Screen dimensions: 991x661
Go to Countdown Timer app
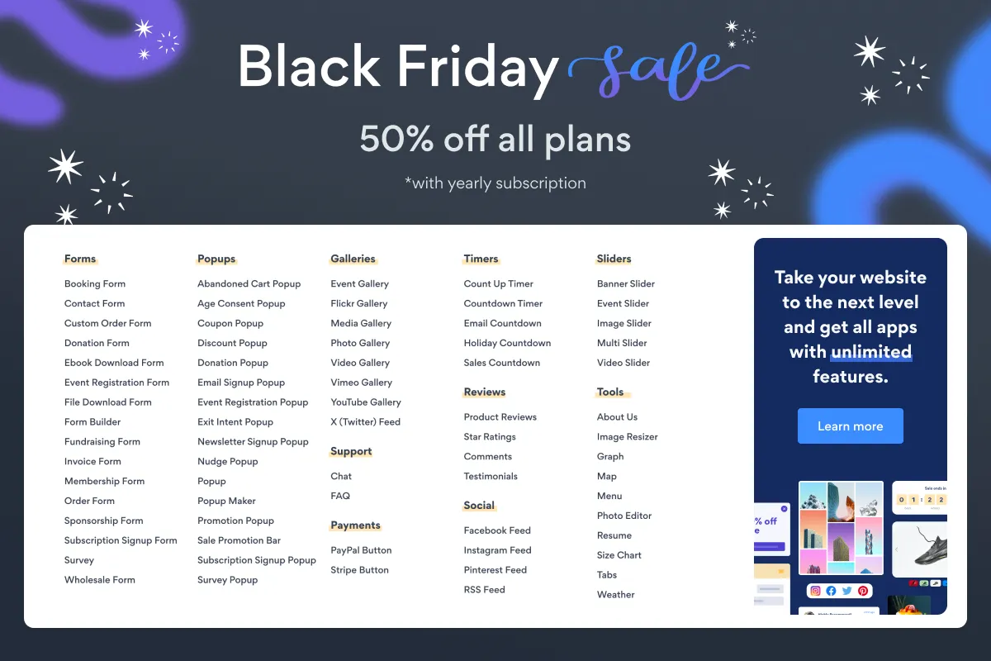503,303
